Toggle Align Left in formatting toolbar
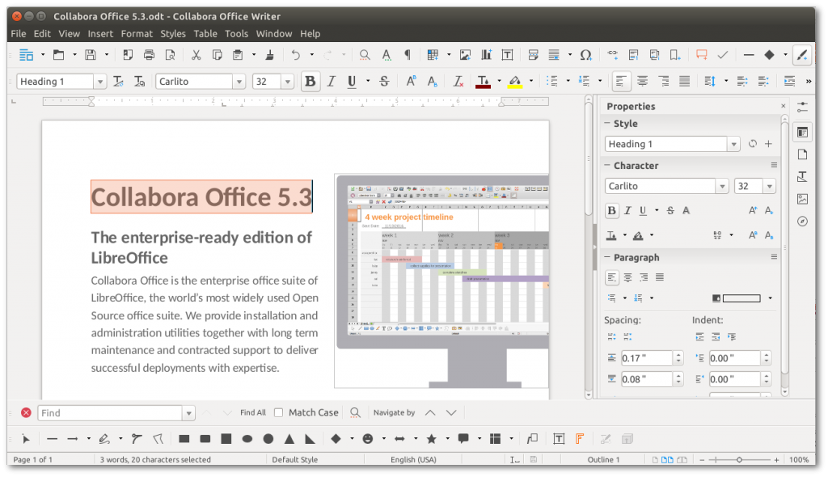Image resolution: width=828 pixels, height=477 pixels. pos(621,82)
